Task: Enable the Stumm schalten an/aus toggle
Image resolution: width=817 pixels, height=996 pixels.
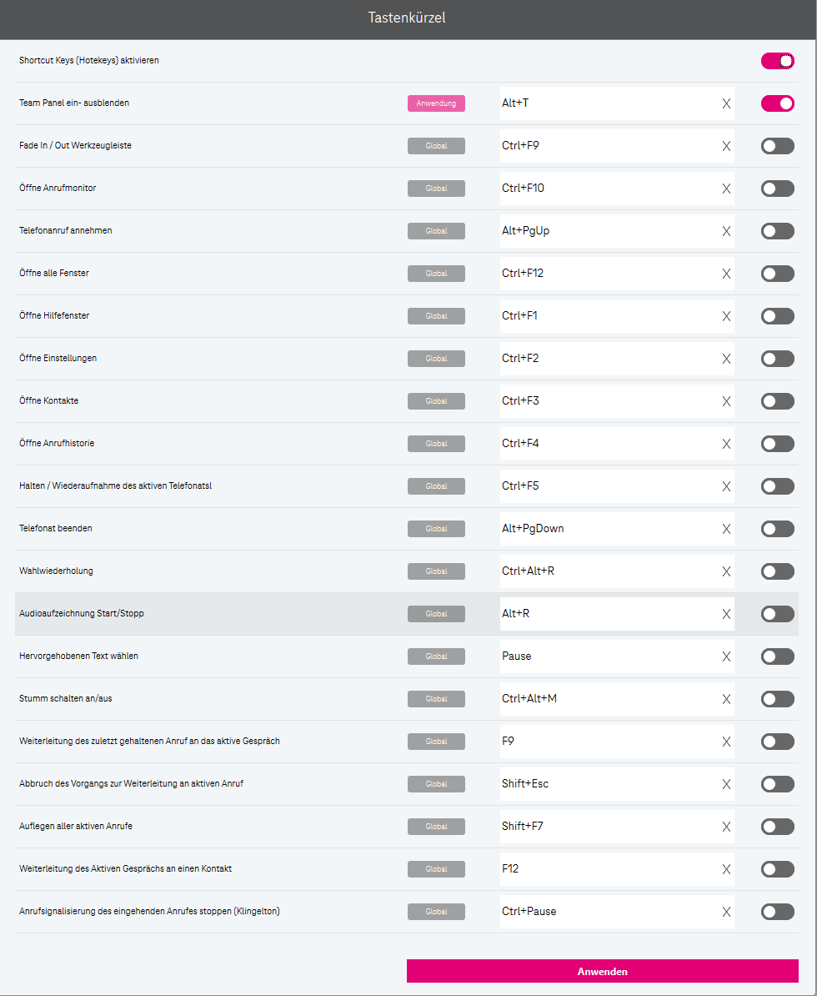Action: coord(777,699)
